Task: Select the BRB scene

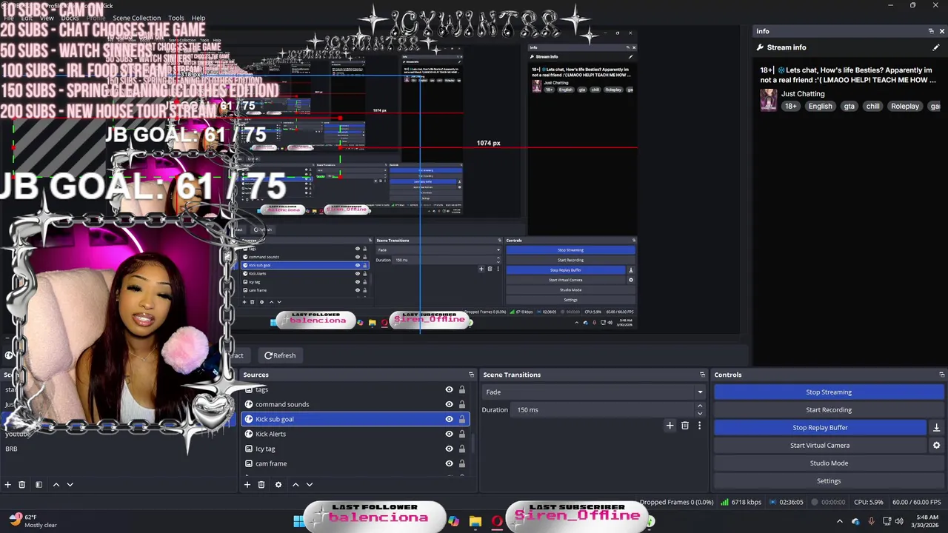Action: click(12, 449)
